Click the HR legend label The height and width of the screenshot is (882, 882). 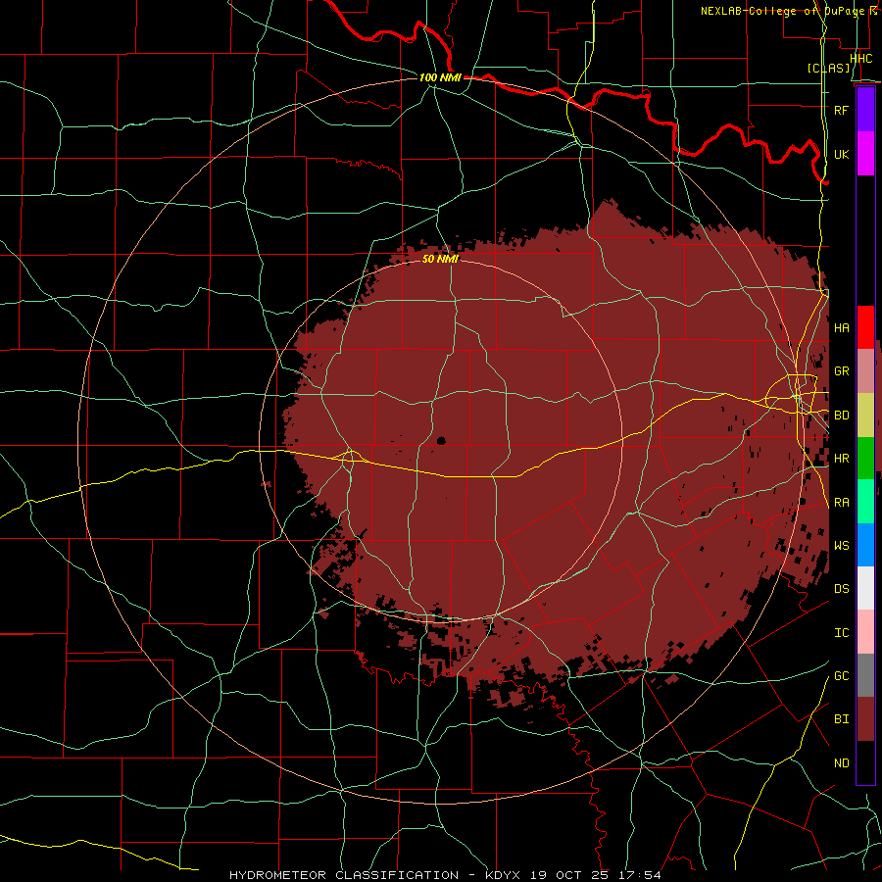point(841,459)
